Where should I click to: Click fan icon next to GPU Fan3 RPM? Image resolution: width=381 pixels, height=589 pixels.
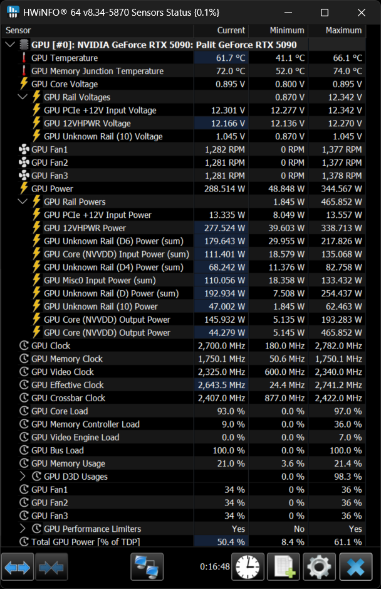tap(24, 175)
